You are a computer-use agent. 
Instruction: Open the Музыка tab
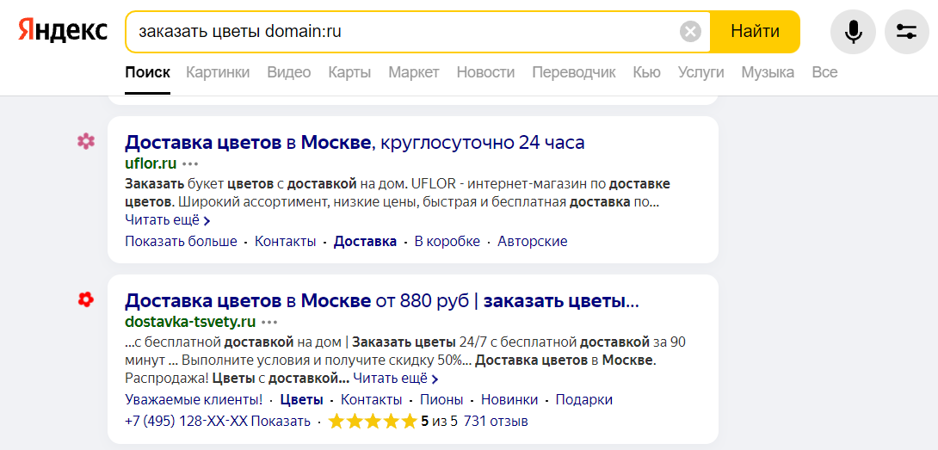[768, 73]
